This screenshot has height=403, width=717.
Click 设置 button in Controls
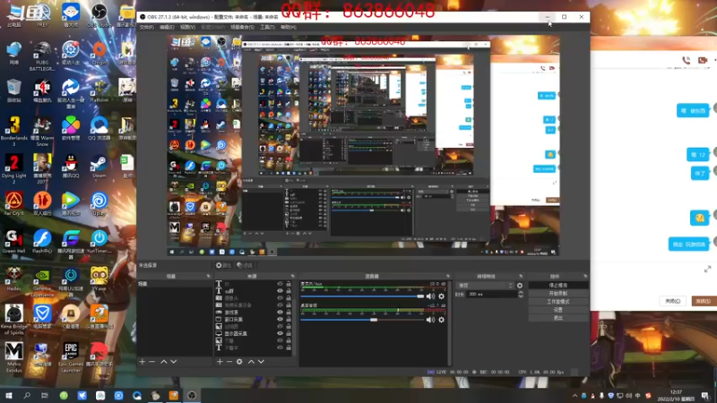557,310
